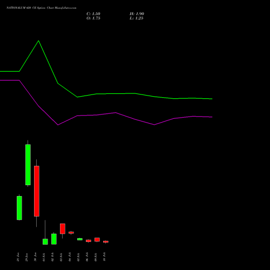Select the high value 'H: 1.90'
The height and width of the screenshot is (270, 270).
[137, 14]
